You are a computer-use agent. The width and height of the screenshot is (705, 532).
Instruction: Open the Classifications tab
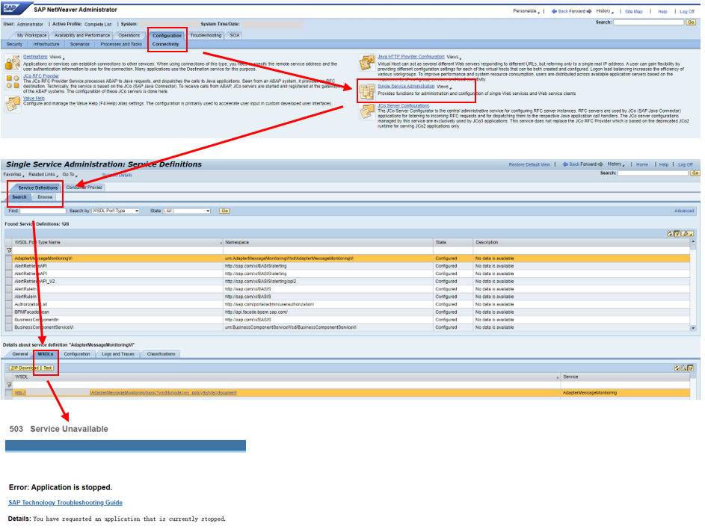coord(161,354)
